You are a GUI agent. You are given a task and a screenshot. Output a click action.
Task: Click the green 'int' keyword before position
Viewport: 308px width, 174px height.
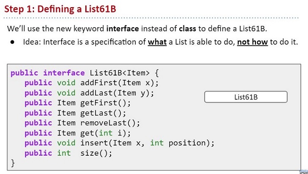(157, 143)
